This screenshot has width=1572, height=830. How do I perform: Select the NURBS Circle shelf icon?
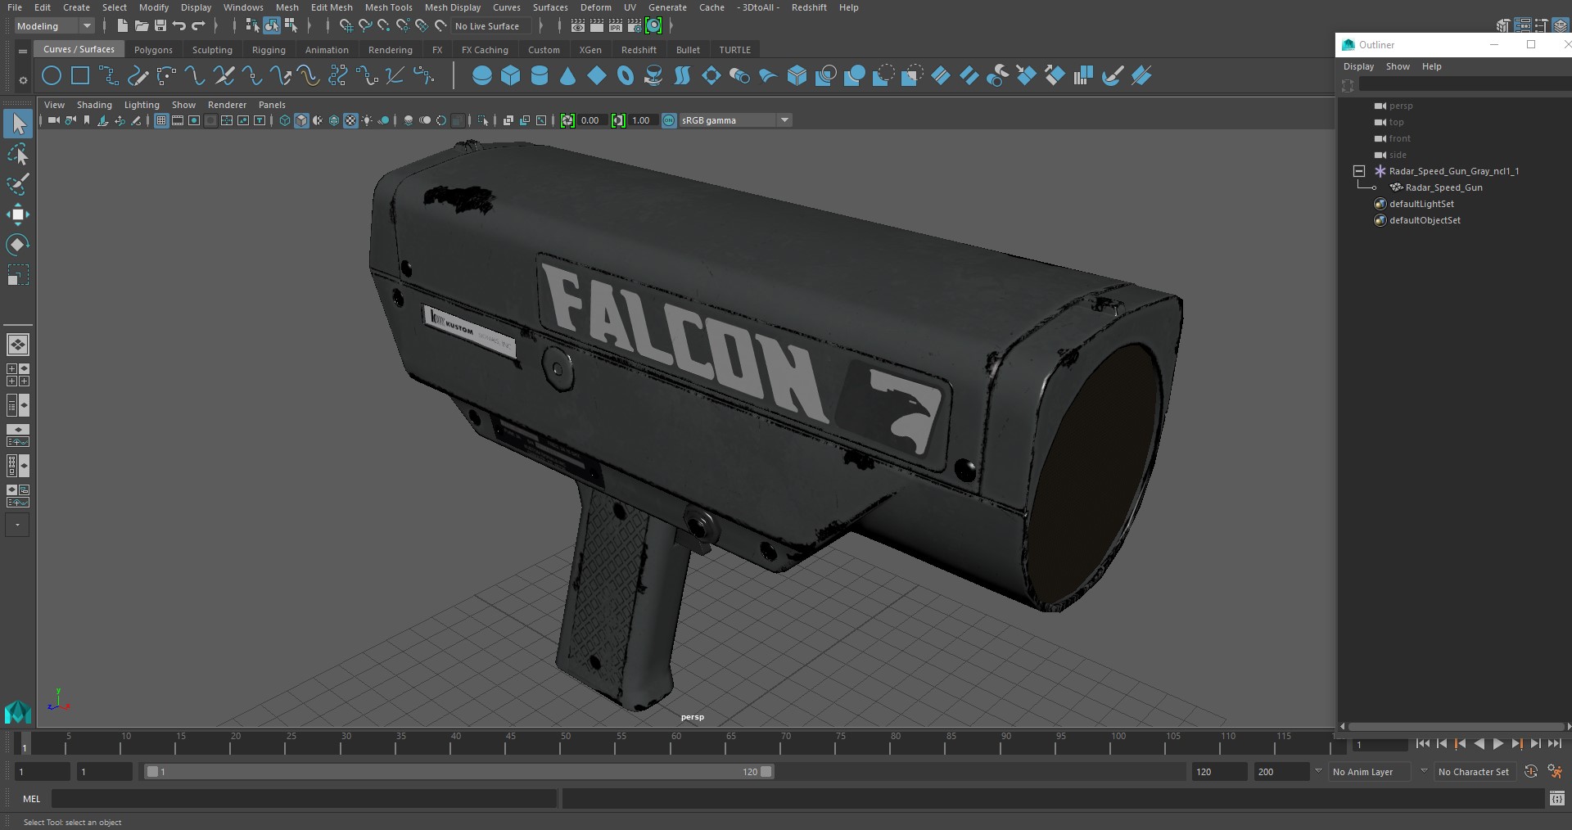[x=52, y=76]
